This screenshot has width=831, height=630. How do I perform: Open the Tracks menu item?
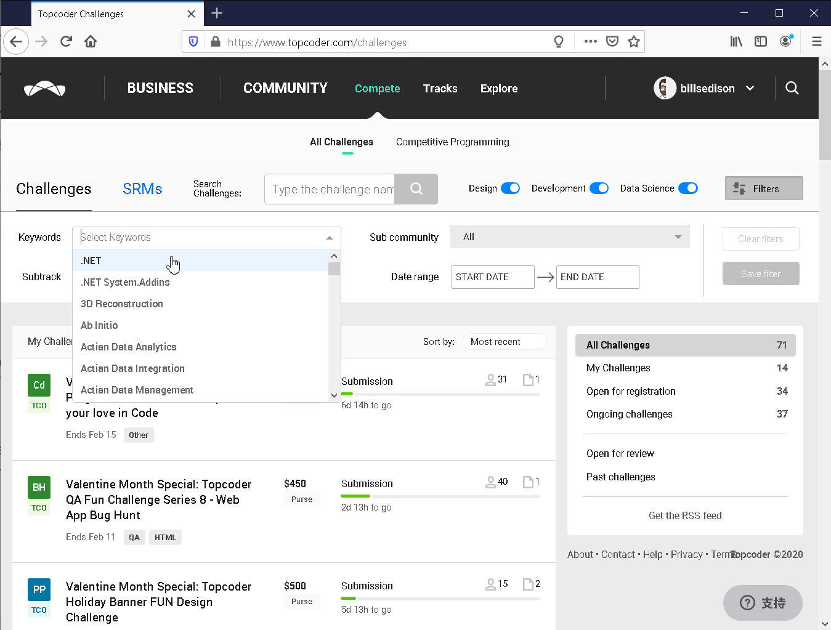(x=440, y=89)
